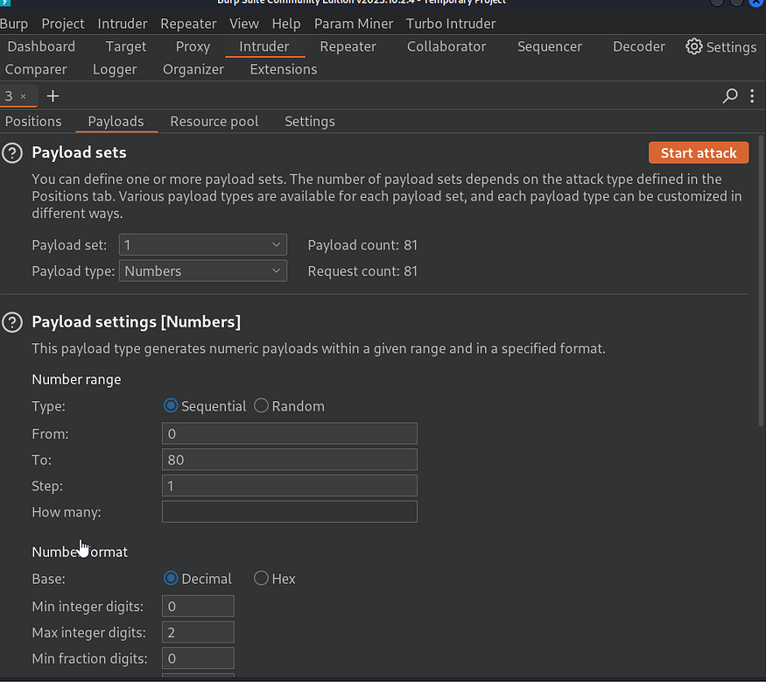Click the How many input field
Image resolution: width=766 pixels, height=682 pixels.
tap(289, 512)
